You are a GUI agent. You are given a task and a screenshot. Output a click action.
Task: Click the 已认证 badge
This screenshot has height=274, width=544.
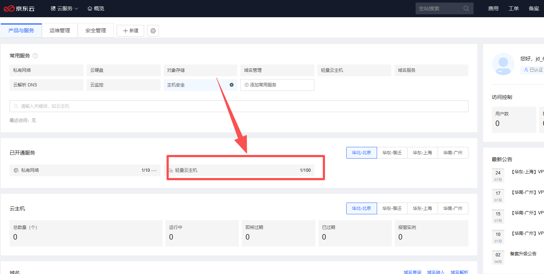pyautogui.click(x=533, y=70)
